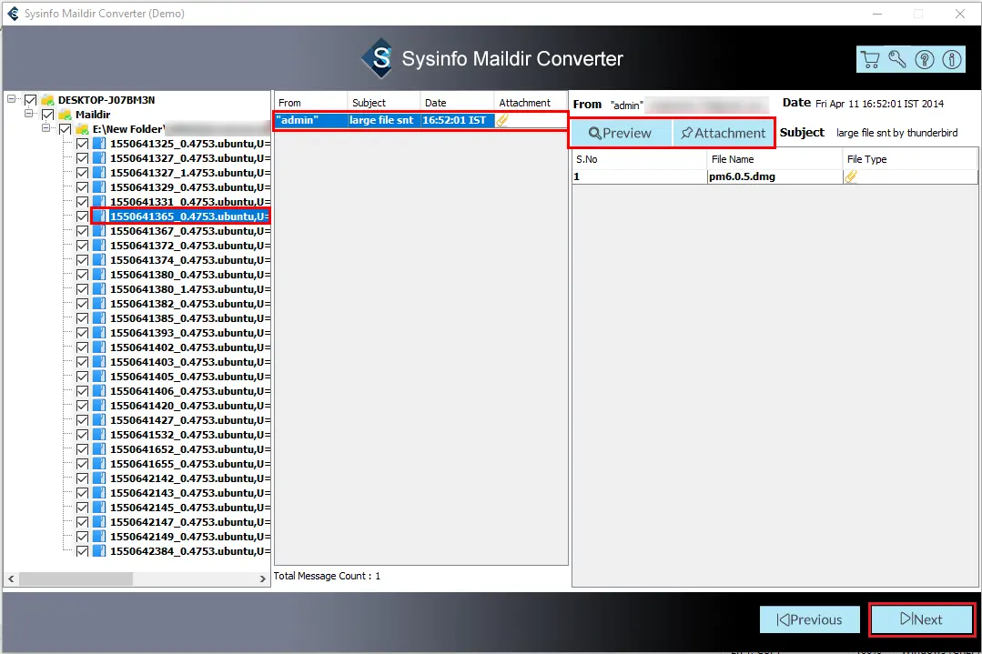Click the Sysinfo logo in the header
Viewport: 982px width, 654px height.
(x=379, y=58)
